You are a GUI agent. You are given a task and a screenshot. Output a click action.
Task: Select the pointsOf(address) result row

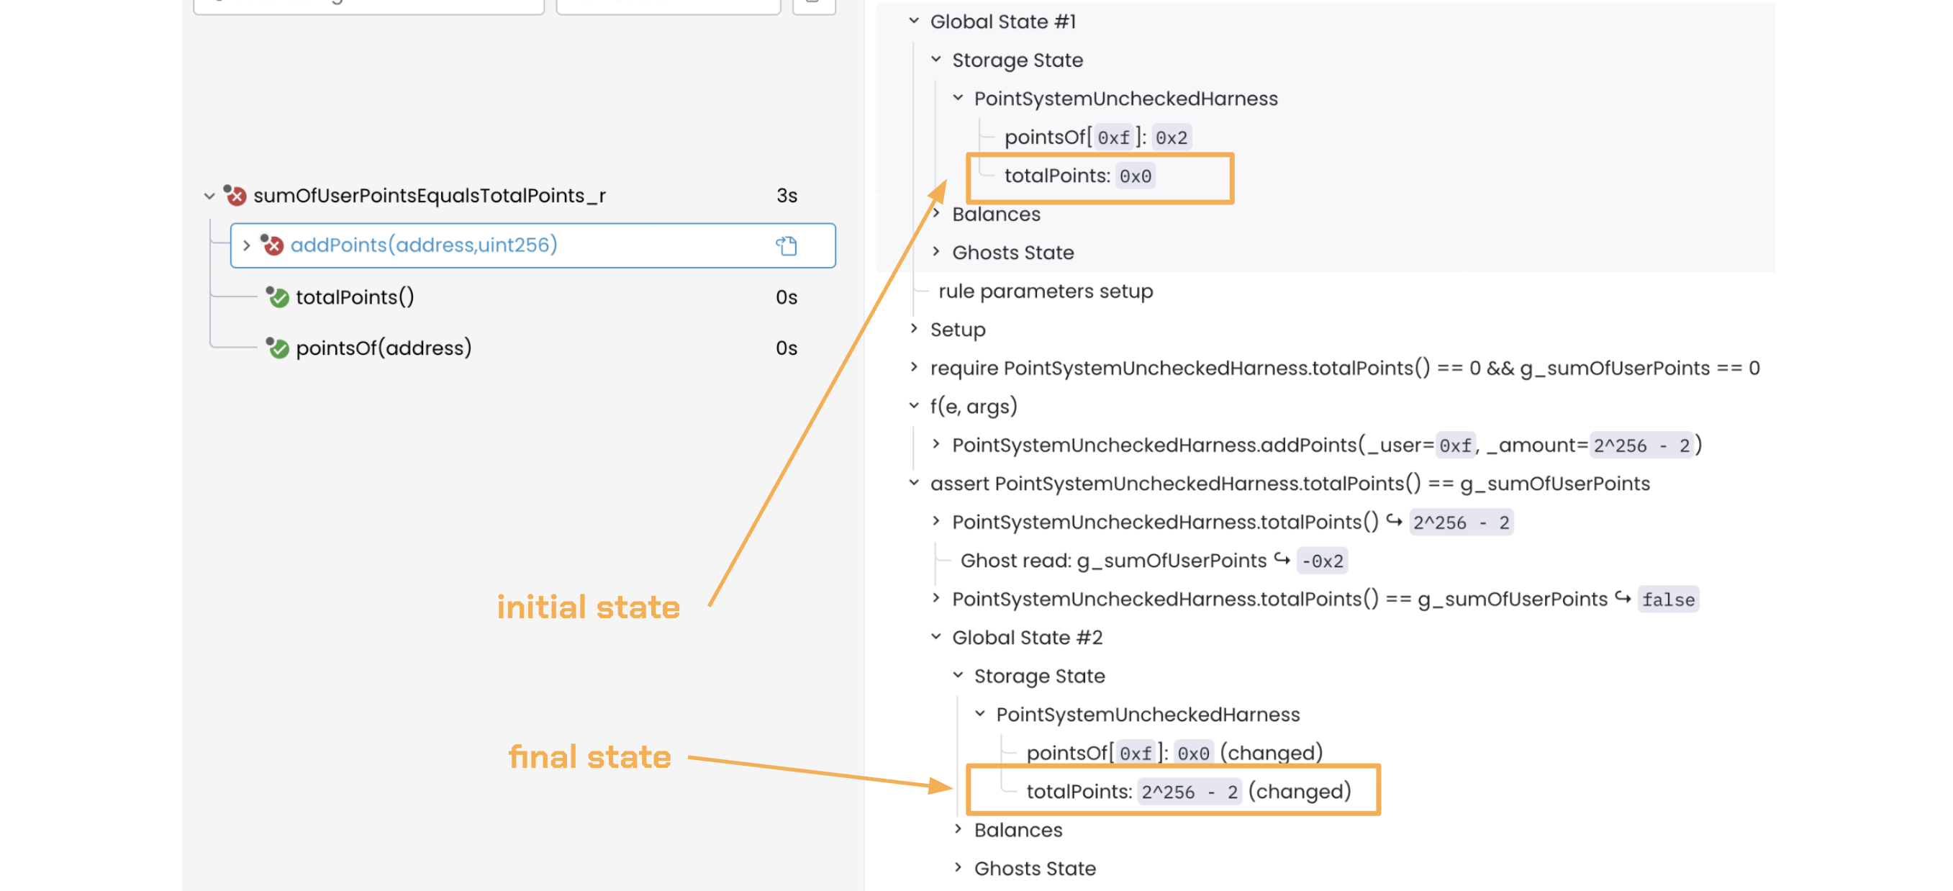pyautogui.click(x=383, y=348)
